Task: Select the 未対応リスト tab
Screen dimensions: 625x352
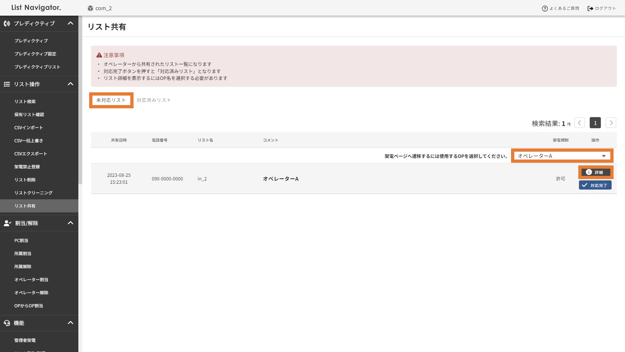Action: pyautogui.click(x=111, y=100)
